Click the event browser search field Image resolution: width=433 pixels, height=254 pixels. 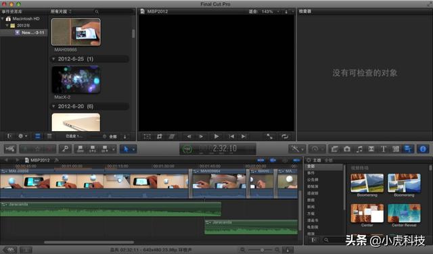point(114,11)
